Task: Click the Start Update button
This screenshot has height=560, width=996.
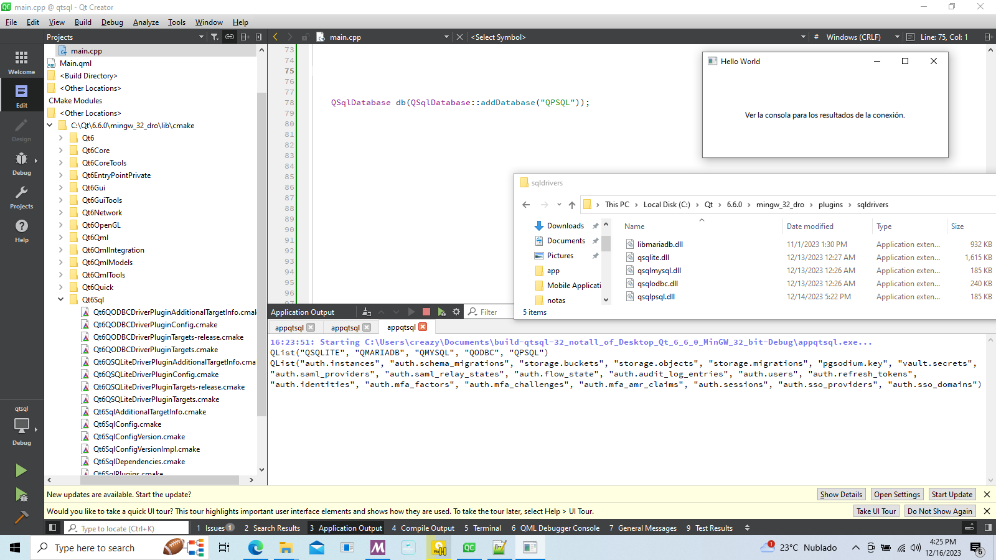Action: click(x=952, y=494)
